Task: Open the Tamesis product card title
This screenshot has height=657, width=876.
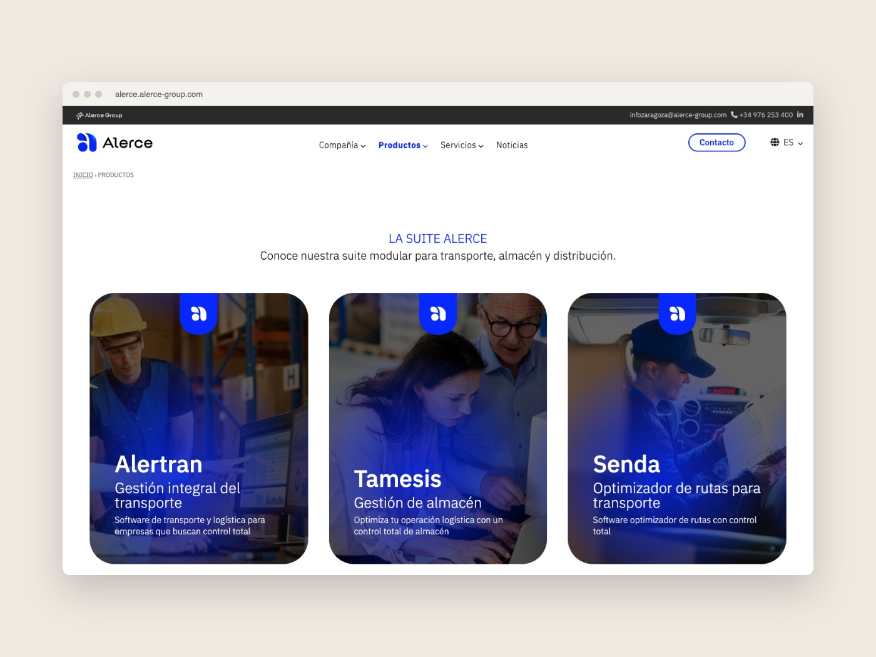Action: [397, 479]
